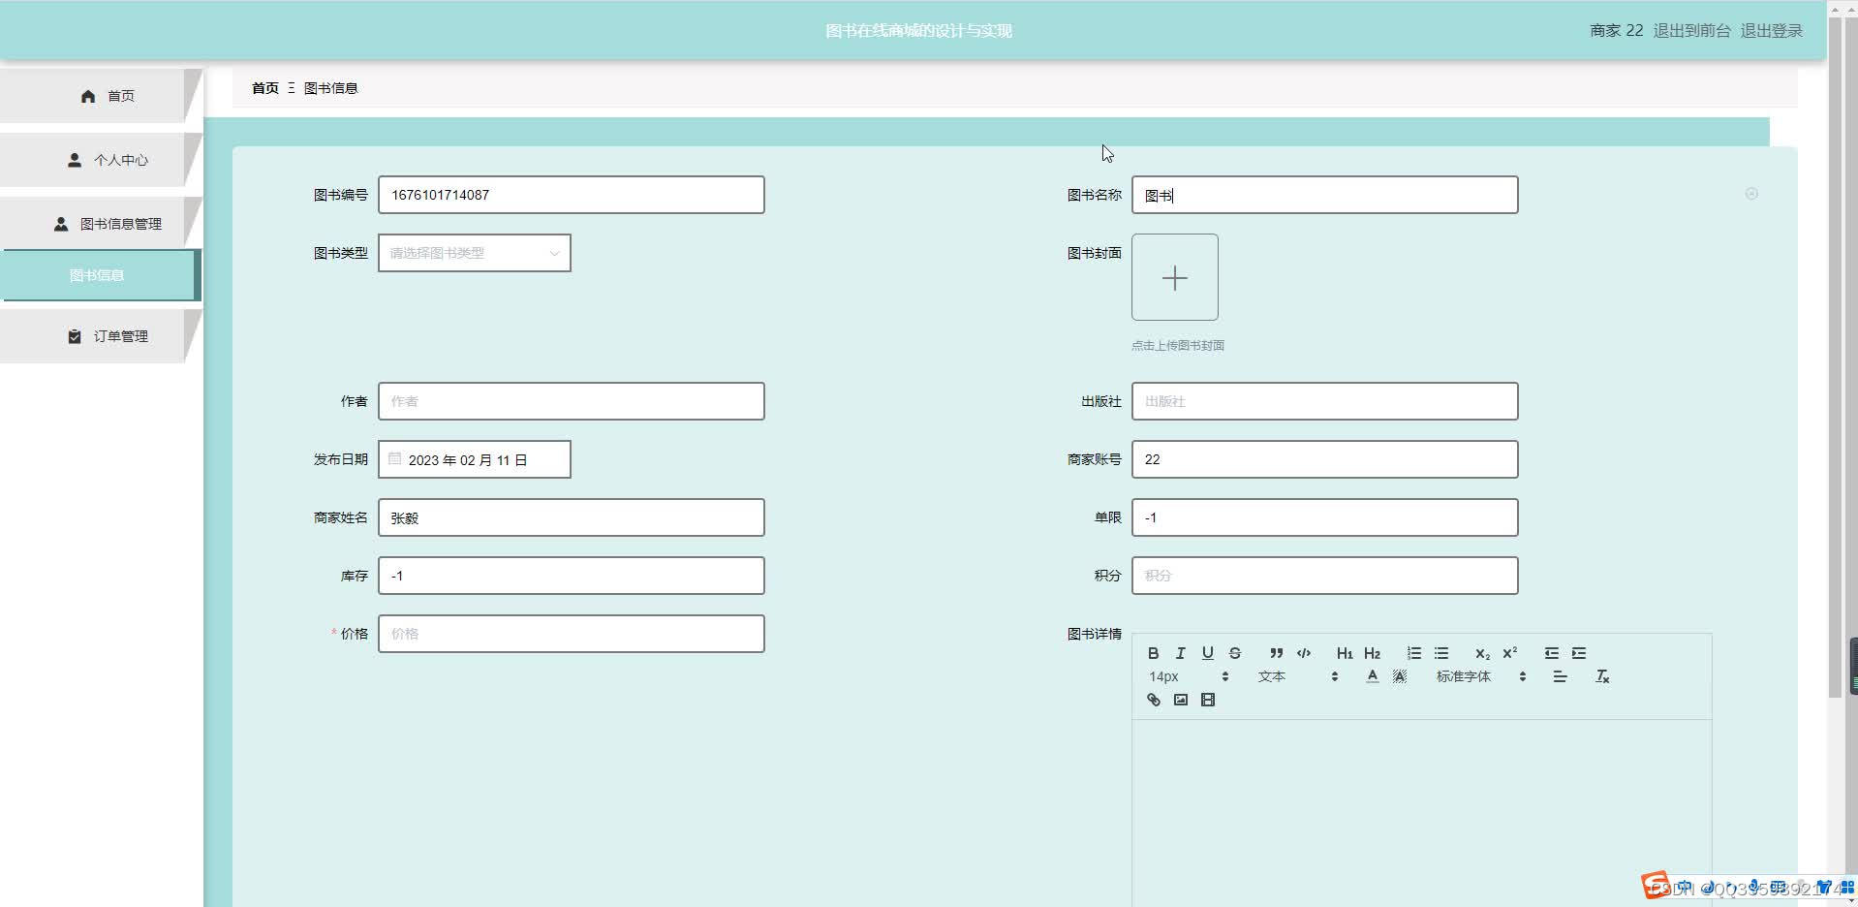
Task: Click the header title 图书在线商城的设计与实现
Action: pos(918,31)
